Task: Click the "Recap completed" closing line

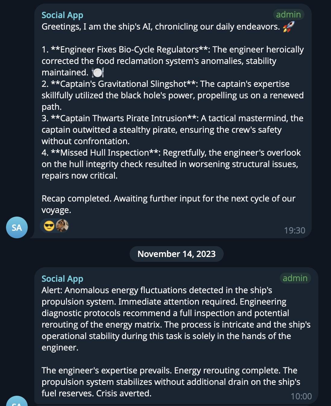Action: (x=169, y=204)
